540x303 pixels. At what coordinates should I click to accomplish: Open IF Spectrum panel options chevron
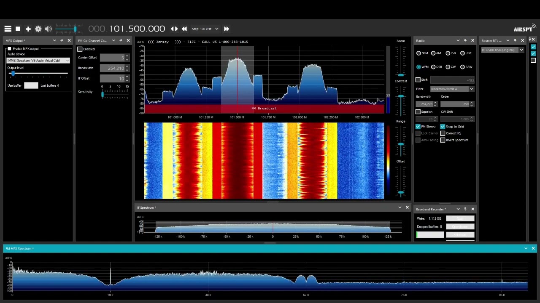(400, 207)
